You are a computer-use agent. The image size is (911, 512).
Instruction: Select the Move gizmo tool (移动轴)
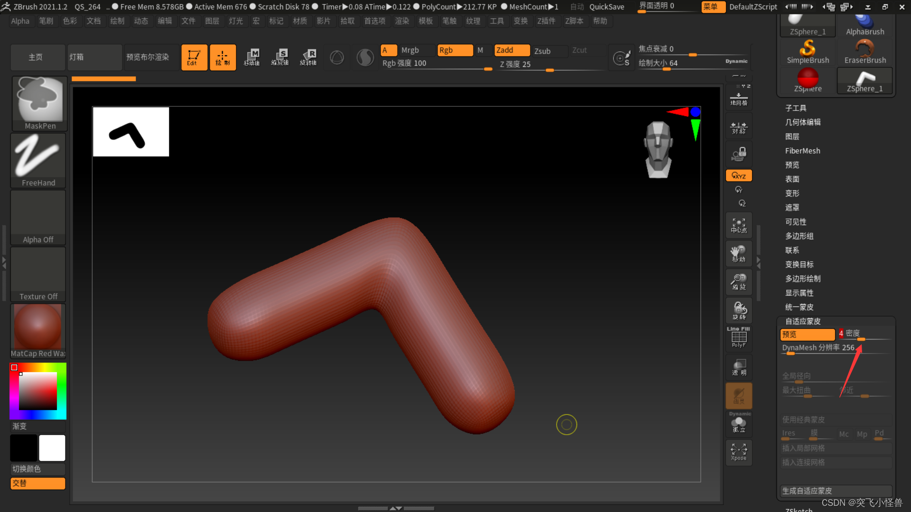tap(251, 57)
